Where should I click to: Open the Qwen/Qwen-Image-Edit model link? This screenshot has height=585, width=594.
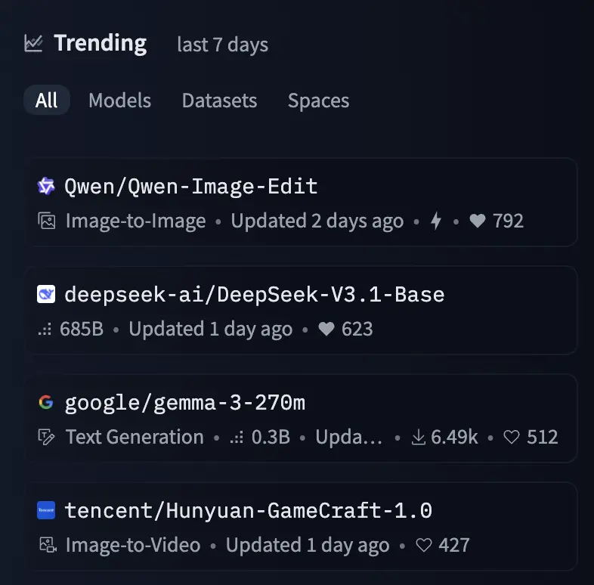click(x=190, y=186)
